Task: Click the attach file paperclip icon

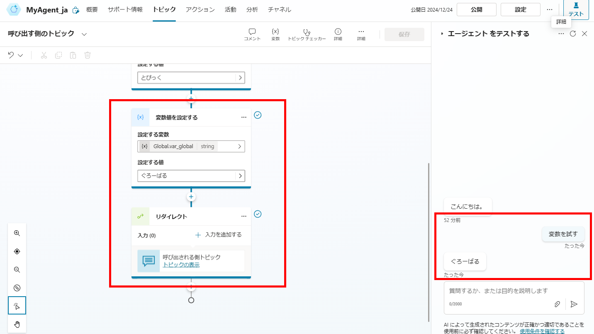Action: [557, 304]
